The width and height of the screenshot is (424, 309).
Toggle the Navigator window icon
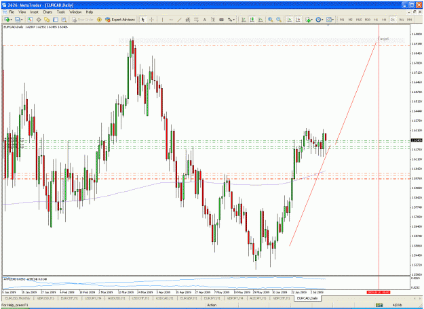click(x=47, y=20)
